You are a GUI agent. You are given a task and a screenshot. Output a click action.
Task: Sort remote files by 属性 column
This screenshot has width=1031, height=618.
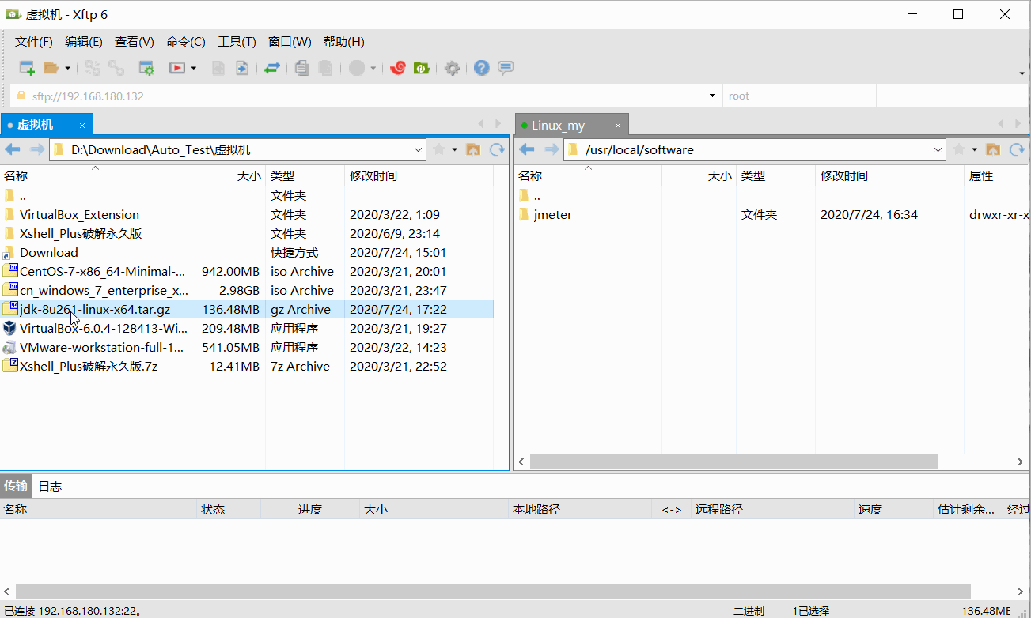coord(997,176)
